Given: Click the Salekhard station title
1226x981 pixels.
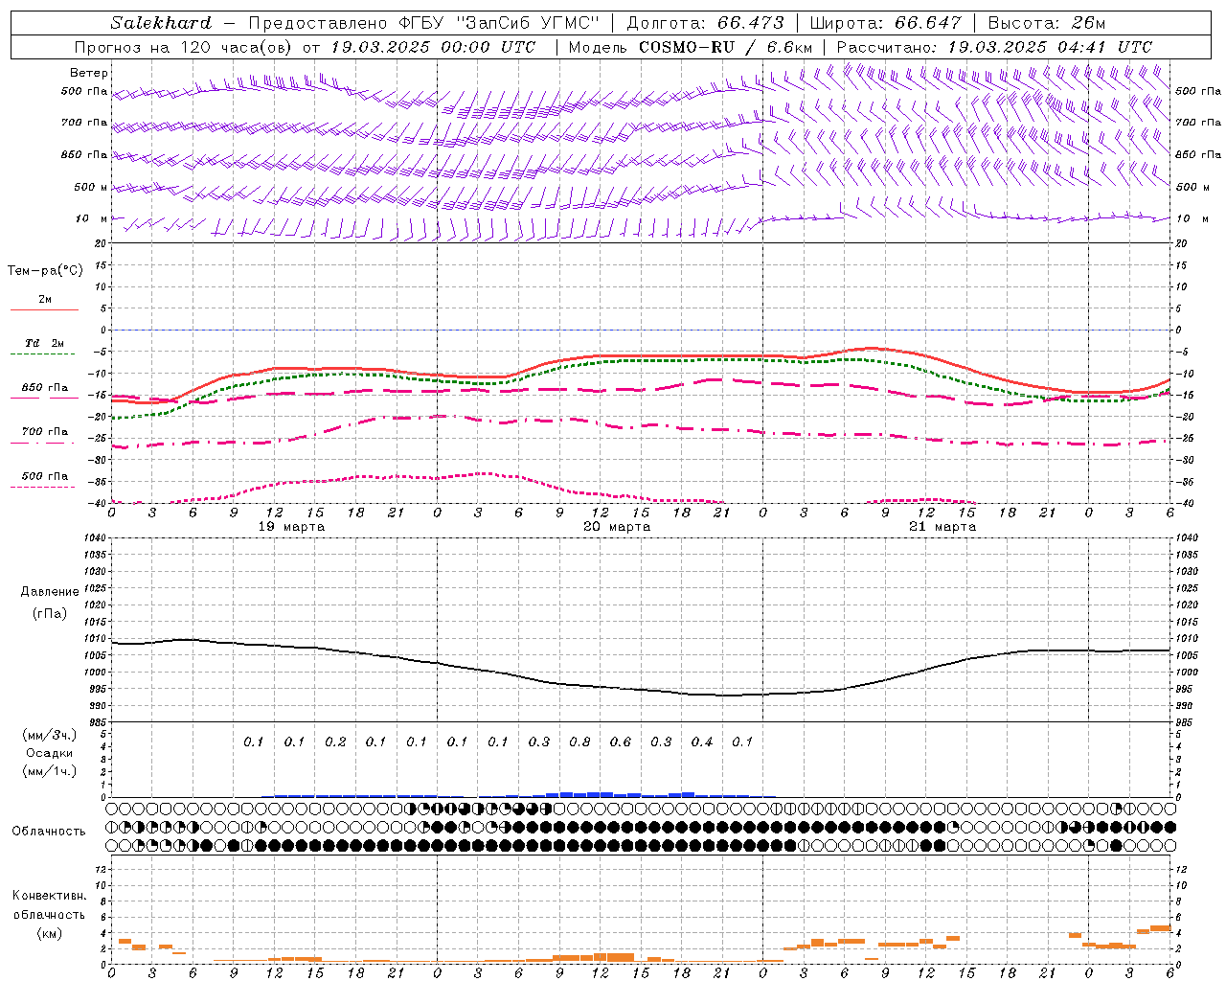Looking at the screenshot, I should click(161, 23).
